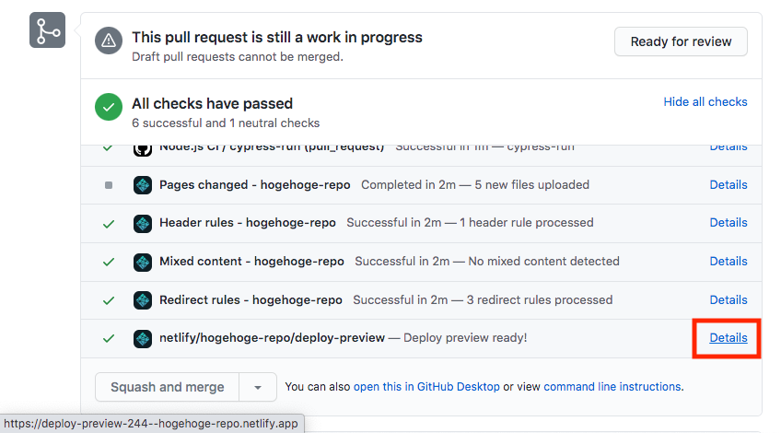Click Netlify icon beside Mixed content check

coord(143,262)
